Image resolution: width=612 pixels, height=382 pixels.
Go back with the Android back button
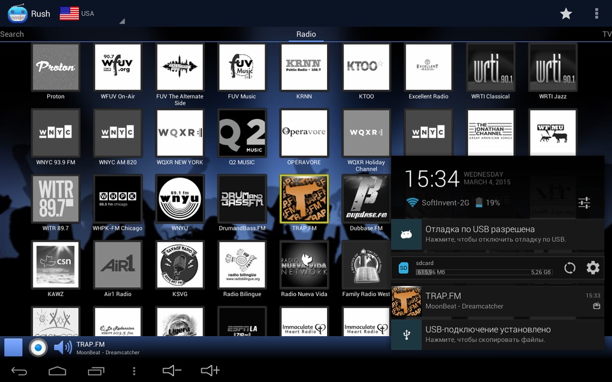point(18,371)
